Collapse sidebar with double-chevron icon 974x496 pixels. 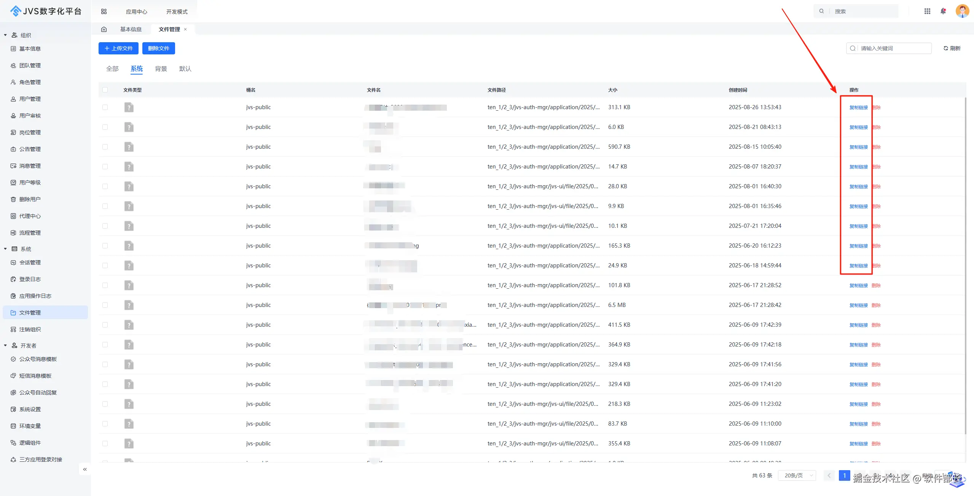[x=85, y=469]
